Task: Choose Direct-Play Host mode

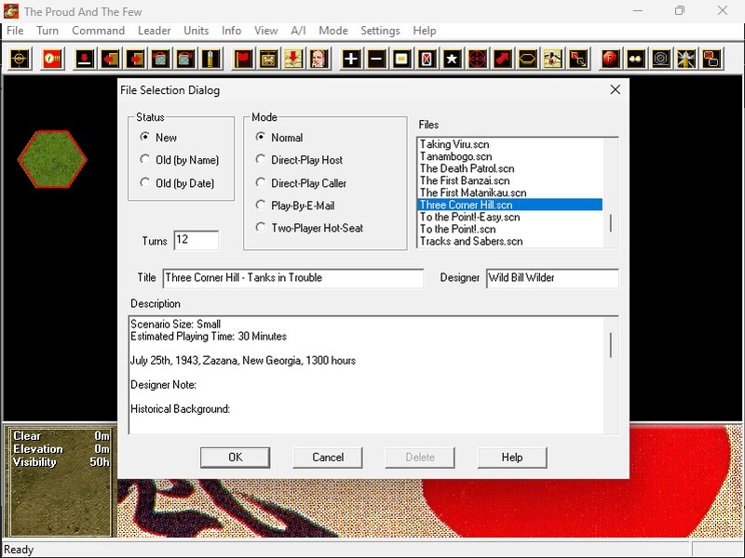Action: coord(261,159)
